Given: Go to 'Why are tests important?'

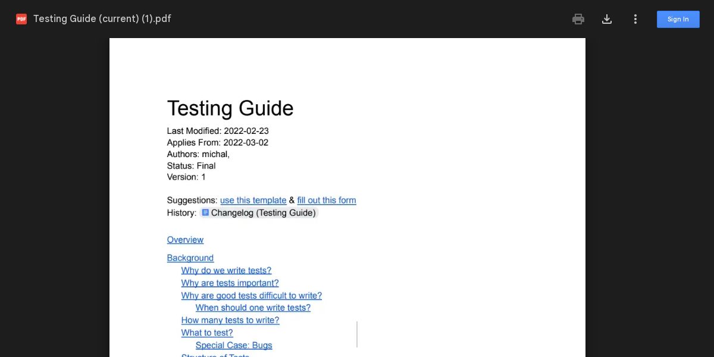Looking at the screenshot, I should click(x=230, y=283).
